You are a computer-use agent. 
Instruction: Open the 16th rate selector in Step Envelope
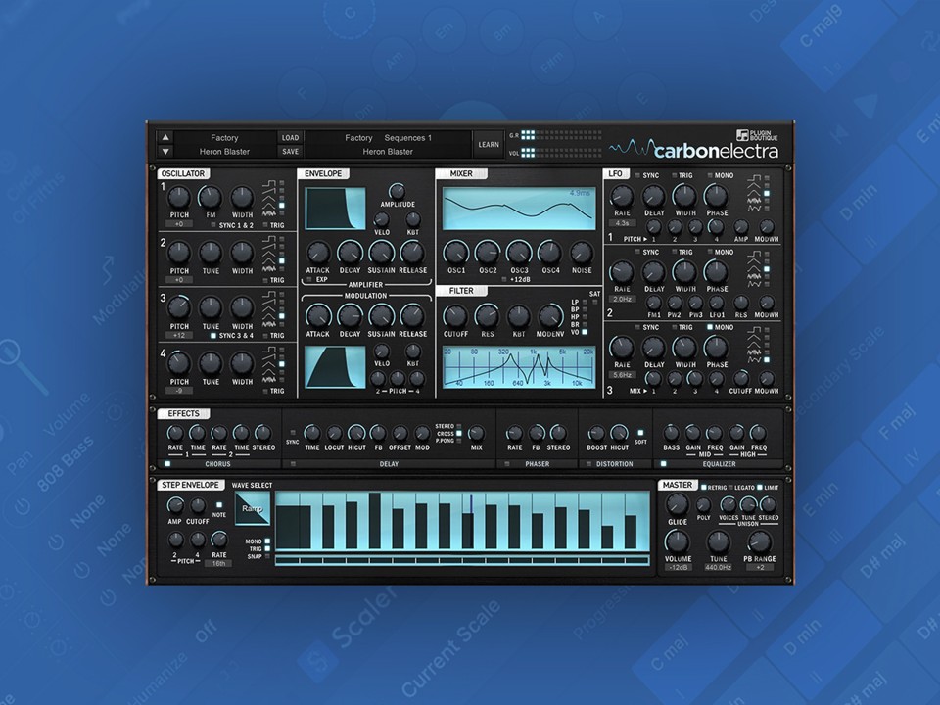click(217, 561)
